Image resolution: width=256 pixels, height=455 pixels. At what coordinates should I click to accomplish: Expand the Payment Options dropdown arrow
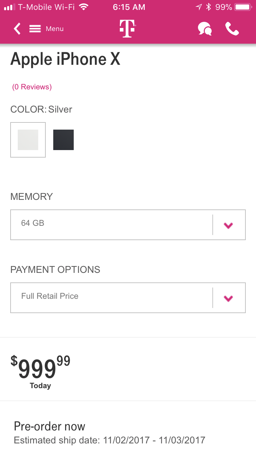[x=228, y=298]
